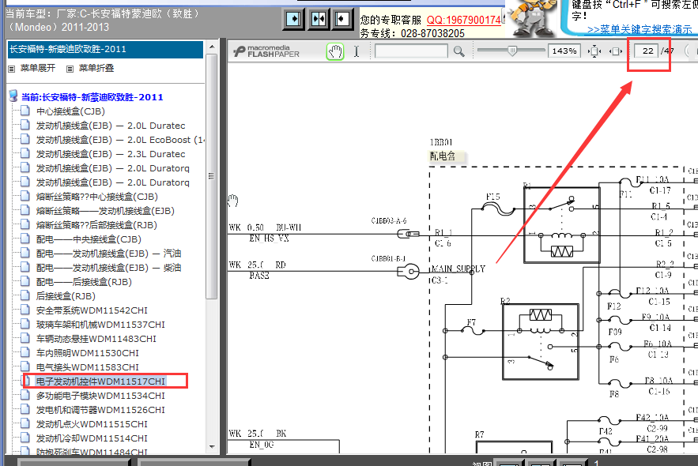Click the first panel layout arrow button
This screenshot has height=466, width=698.
coord(294,19)
